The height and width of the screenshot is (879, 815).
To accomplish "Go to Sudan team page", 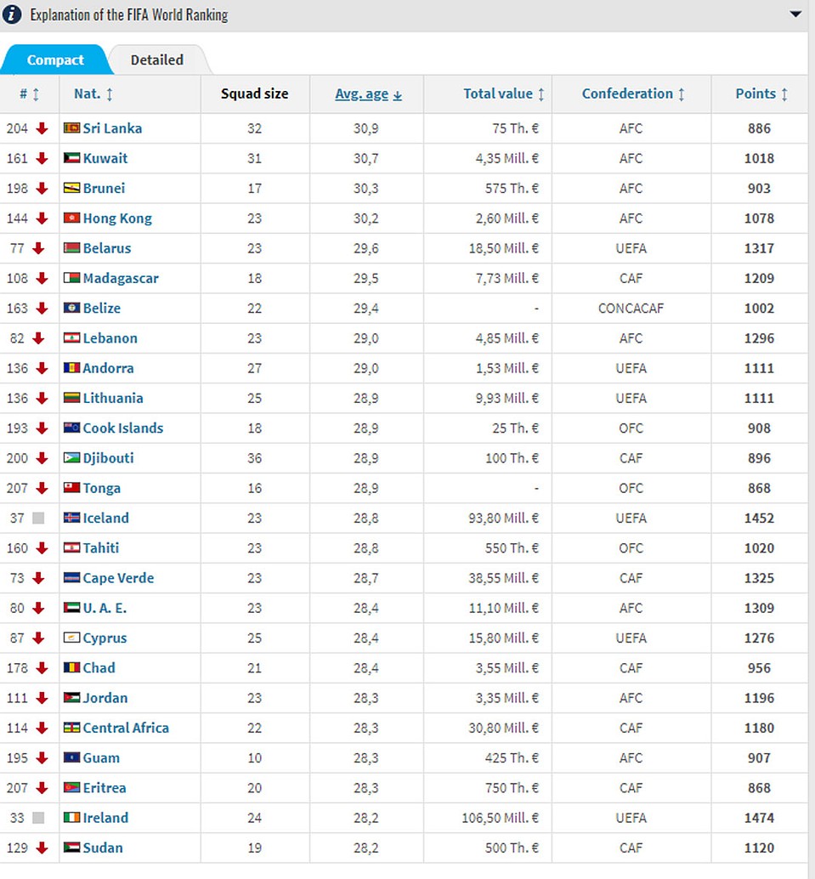I will [103, 848].
